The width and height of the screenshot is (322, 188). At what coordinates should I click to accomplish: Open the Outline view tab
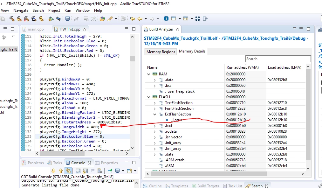(x=152, y=186)
